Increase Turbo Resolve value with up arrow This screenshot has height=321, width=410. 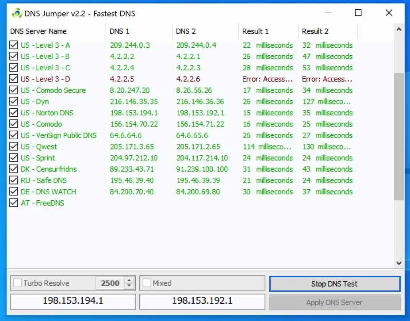(x=129, y=280)
